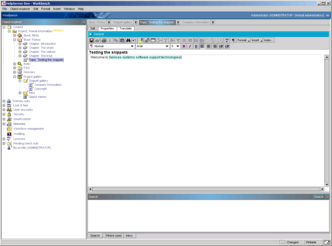Click the Search button in the Search panel header
The image size is (332, 246).
319,197
